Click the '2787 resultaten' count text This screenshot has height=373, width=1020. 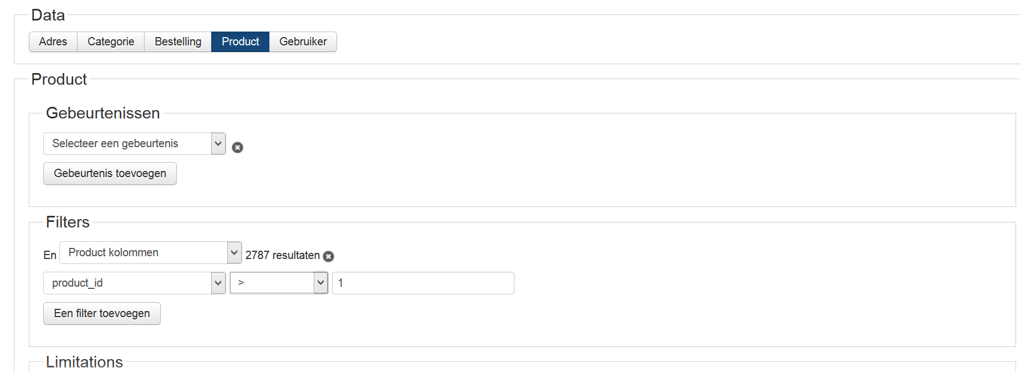pos(282,255)
